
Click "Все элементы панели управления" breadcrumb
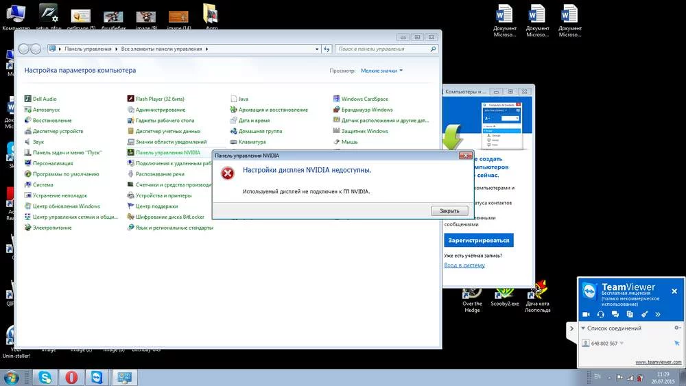coord(162,49)
